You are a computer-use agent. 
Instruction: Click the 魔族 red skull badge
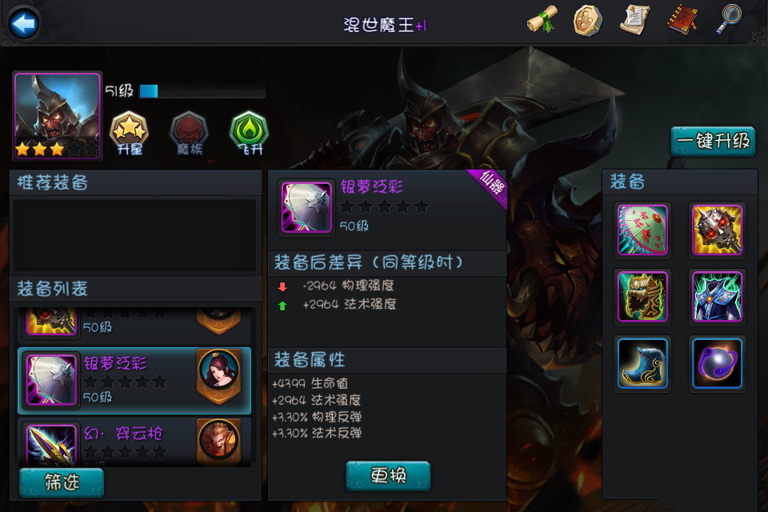pyautogui.click(x=189, y=134)
